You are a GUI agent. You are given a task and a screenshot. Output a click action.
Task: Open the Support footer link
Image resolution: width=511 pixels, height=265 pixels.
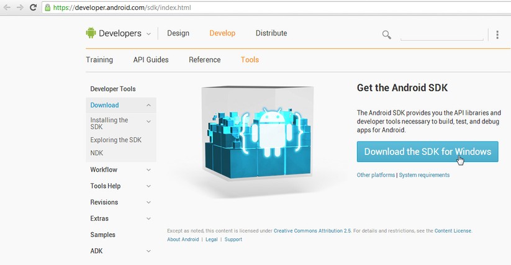coord(233,240)
